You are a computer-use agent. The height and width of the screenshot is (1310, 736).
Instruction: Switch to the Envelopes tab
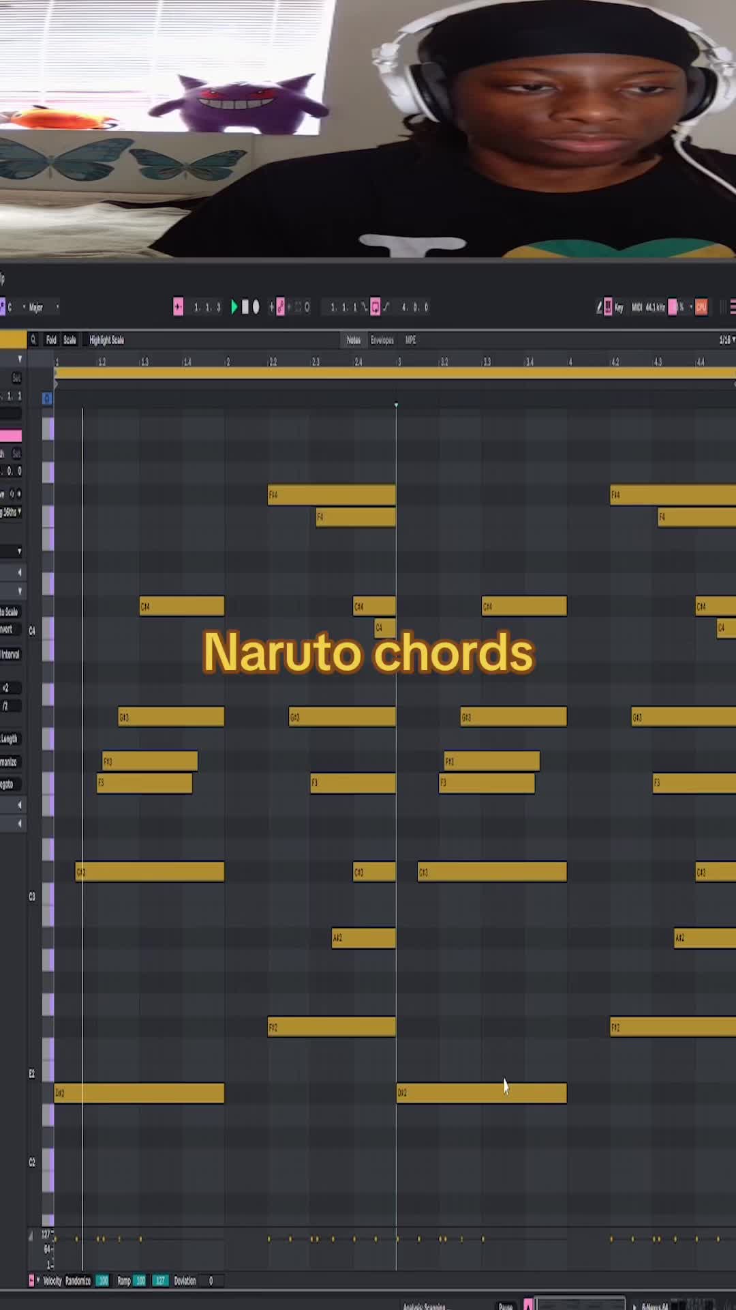(x=382, y=340)
